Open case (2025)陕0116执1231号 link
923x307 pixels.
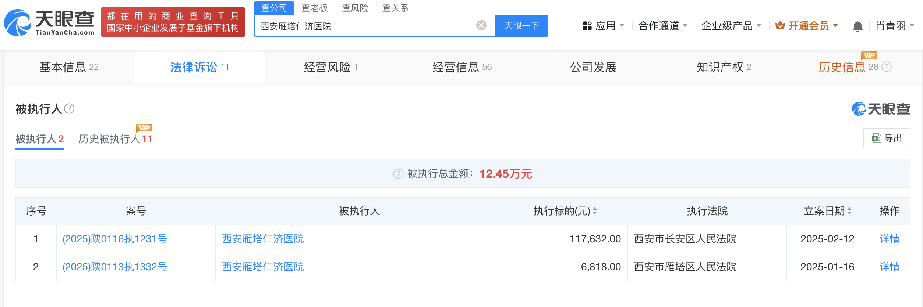tap(115, 239)
